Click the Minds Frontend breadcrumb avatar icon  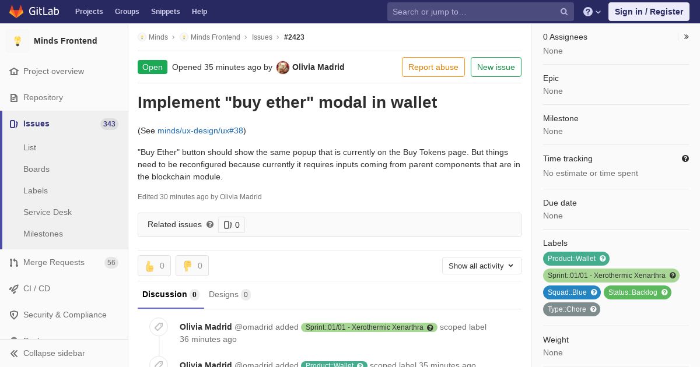[184, 37]
